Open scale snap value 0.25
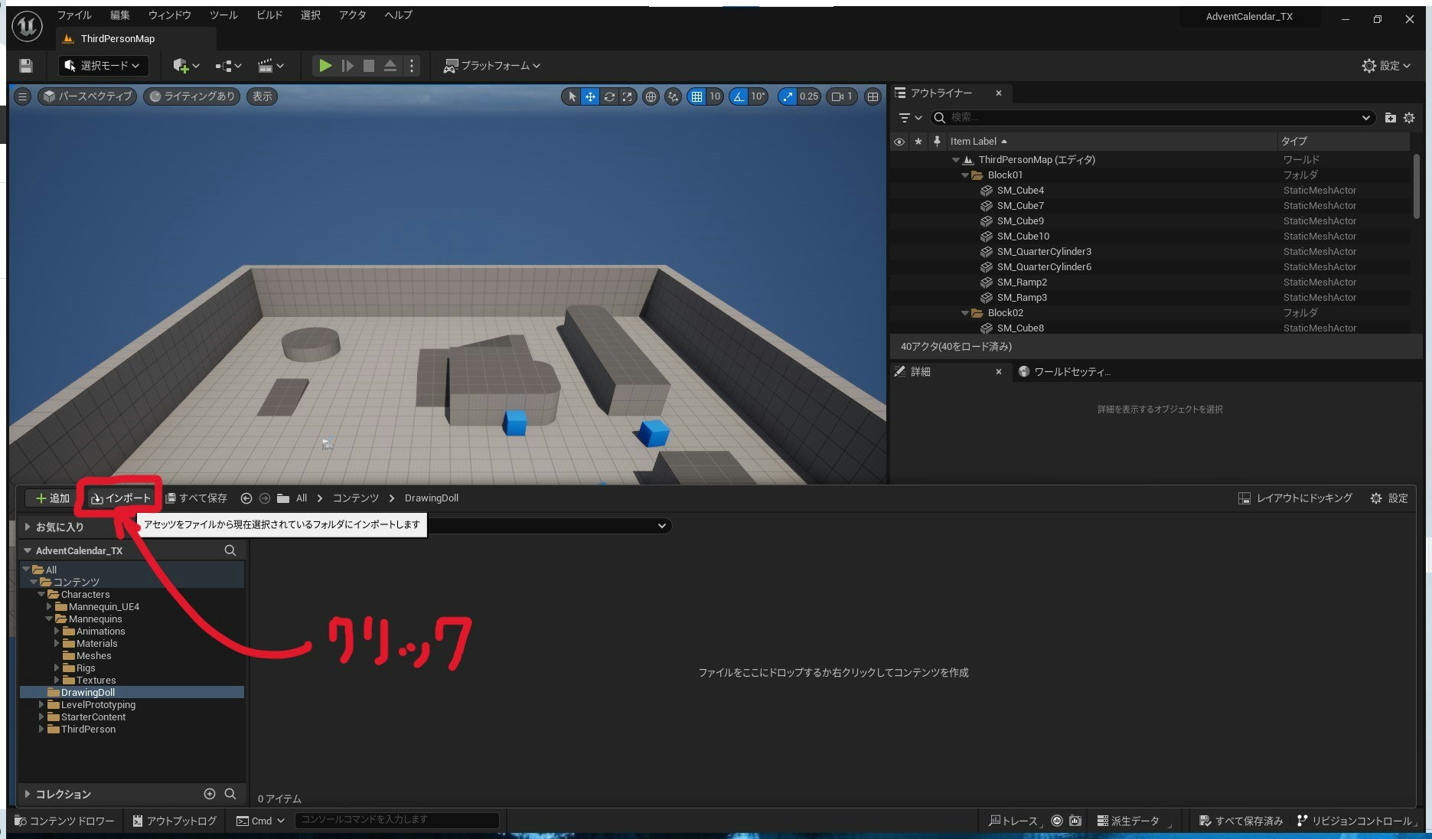Image resolution: width=1432 pixels, height=839 pixels. [809, 96]
